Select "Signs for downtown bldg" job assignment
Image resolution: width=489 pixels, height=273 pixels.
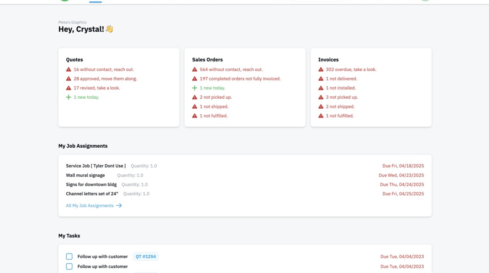coord(91,185)
